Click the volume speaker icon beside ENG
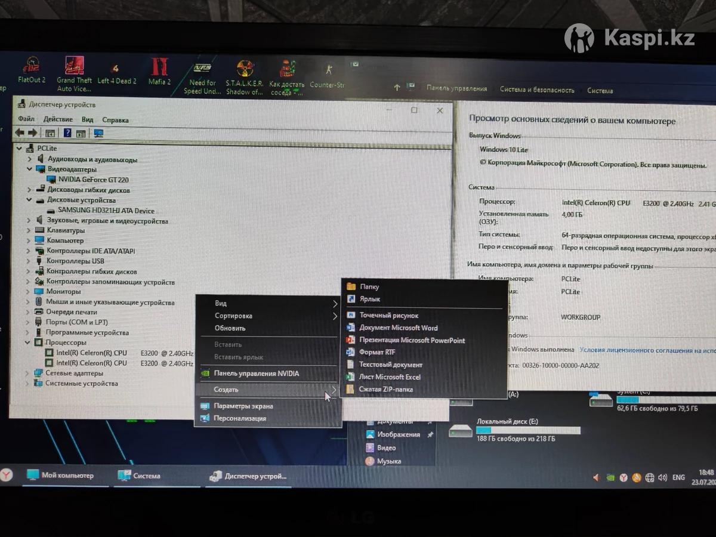The height and width of the screenshot is (537, 716). 663,477
